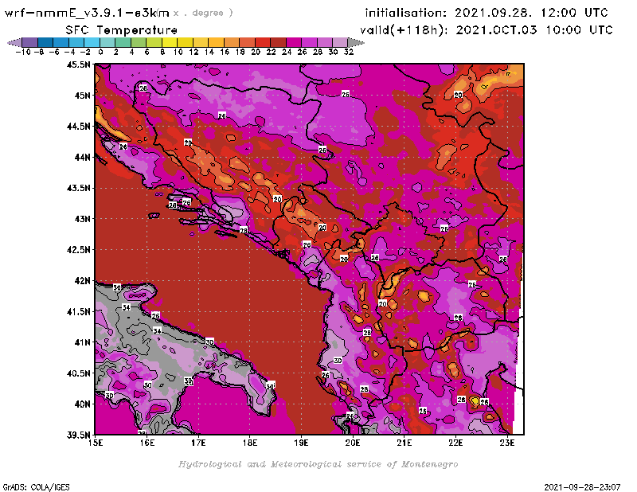
Task: Click the 15E longitude axis label
Action: pos(96,443)
